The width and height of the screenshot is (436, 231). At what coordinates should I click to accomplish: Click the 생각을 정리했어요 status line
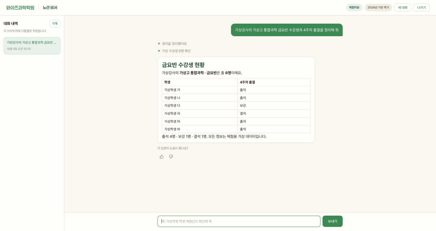tap(174, 44)
